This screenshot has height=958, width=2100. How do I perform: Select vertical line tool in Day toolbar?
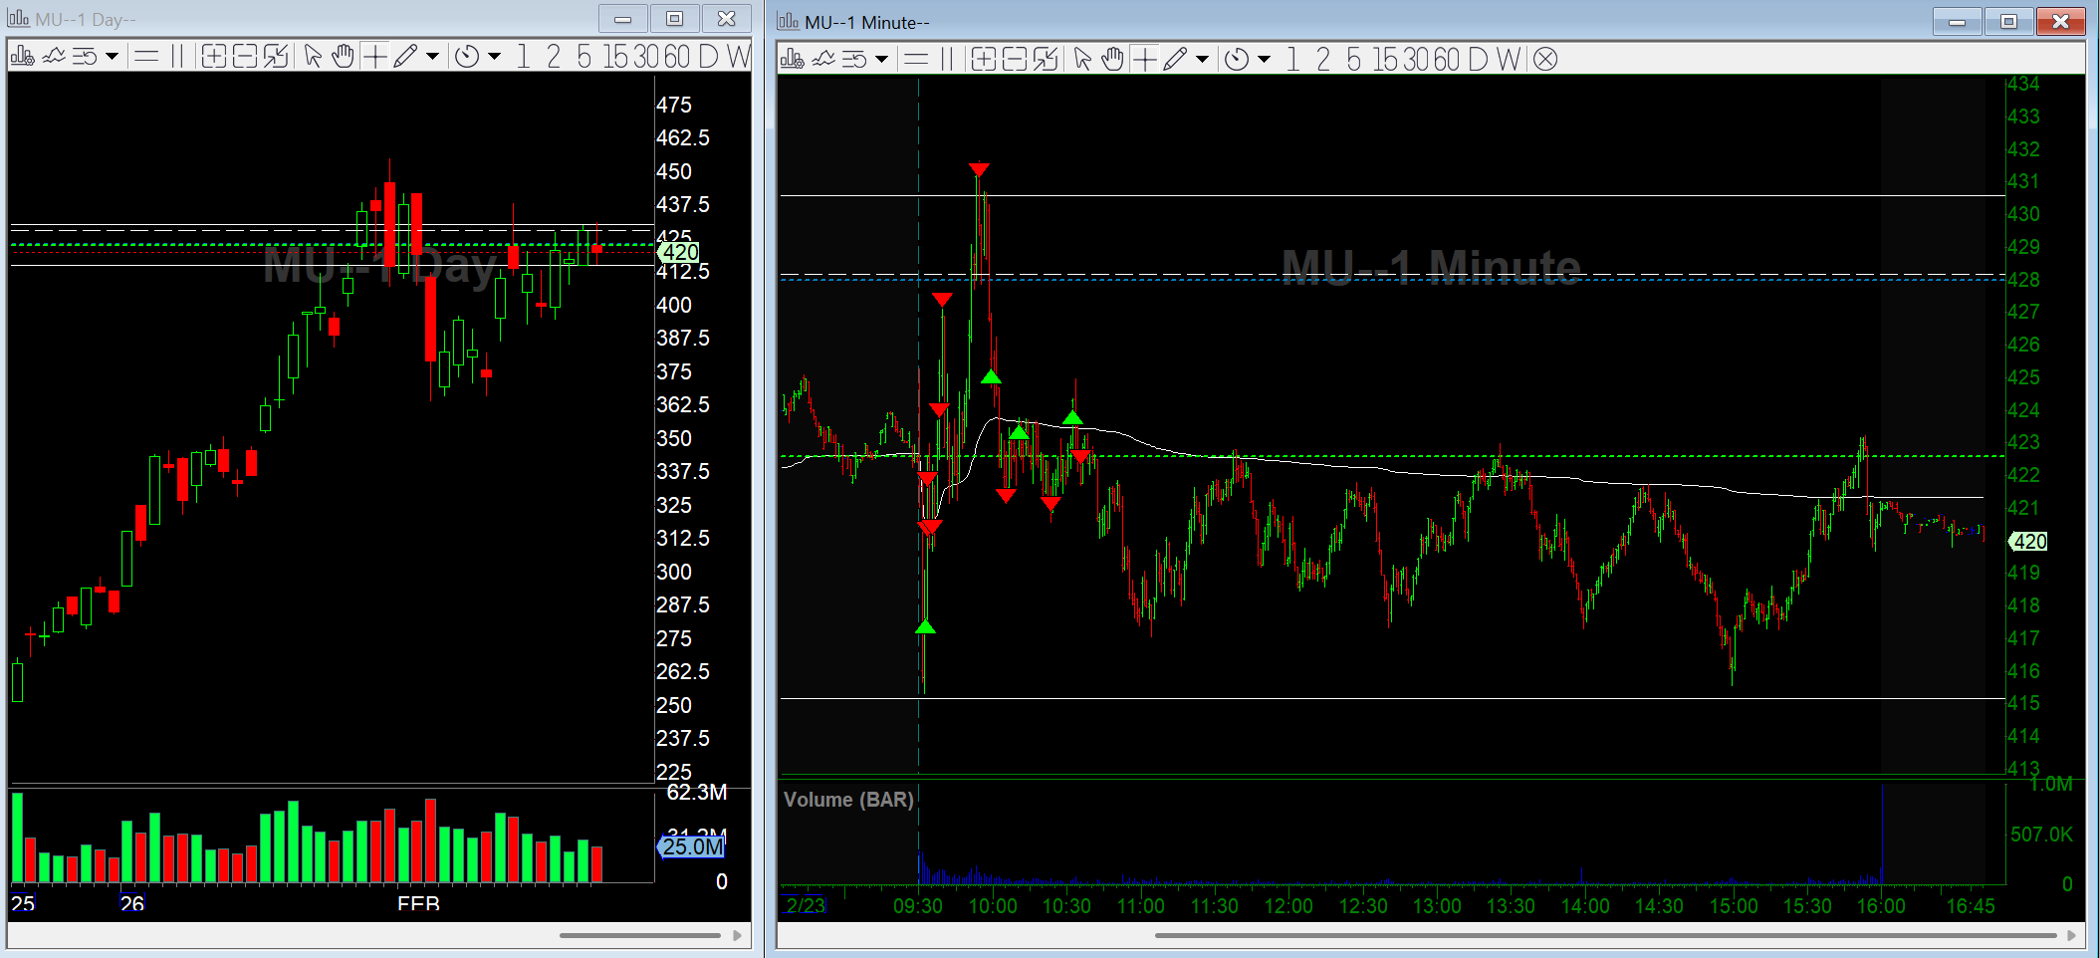(177, 57)
